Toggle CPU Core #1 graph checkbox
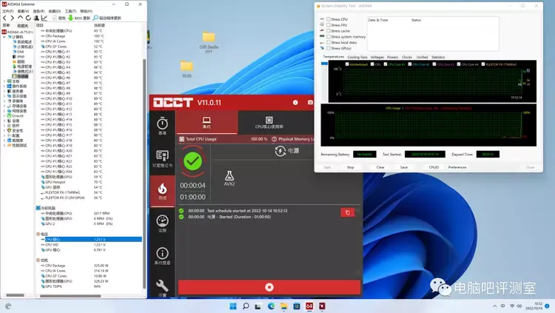Viewport: 555px width, 313px height. [x=386, y=64]
